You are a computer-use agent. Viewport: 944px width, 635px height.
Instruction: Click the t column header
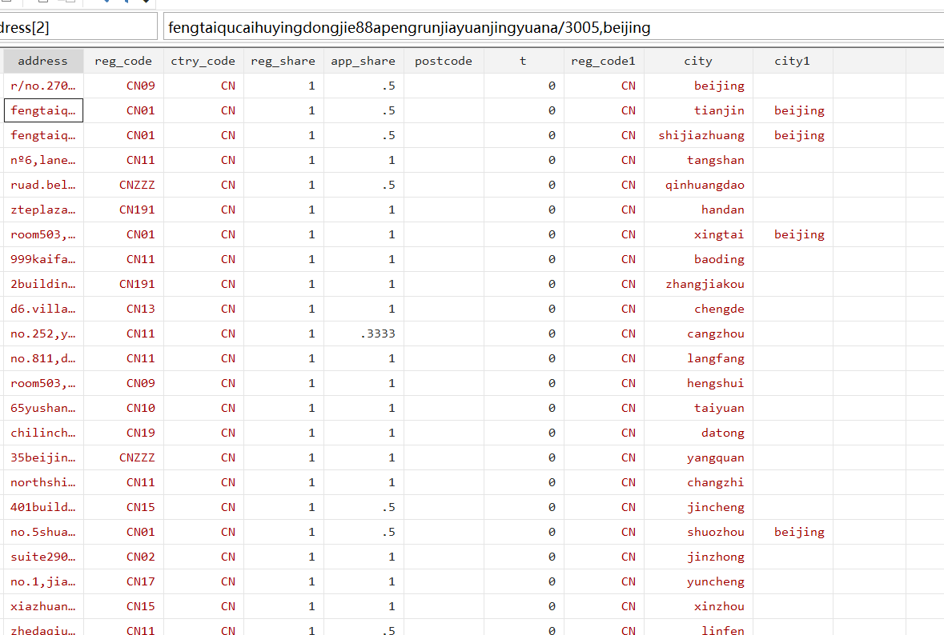coord(524,61)
